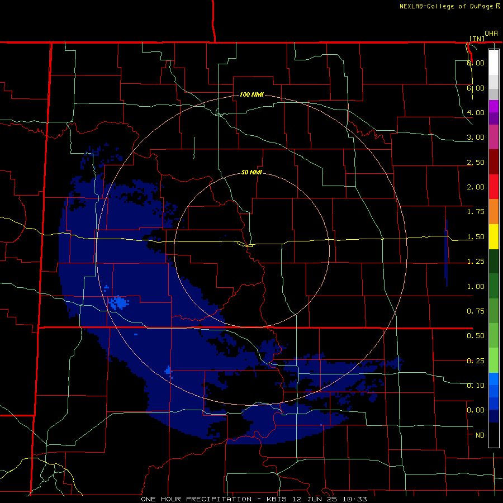The image size is (503, 503).
Task: Click the 4.00 legend value
Action: (476, 112)
